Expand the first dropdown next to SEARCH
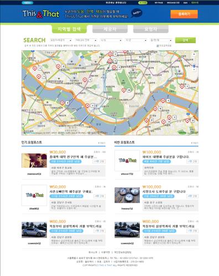 pos(61,40)
